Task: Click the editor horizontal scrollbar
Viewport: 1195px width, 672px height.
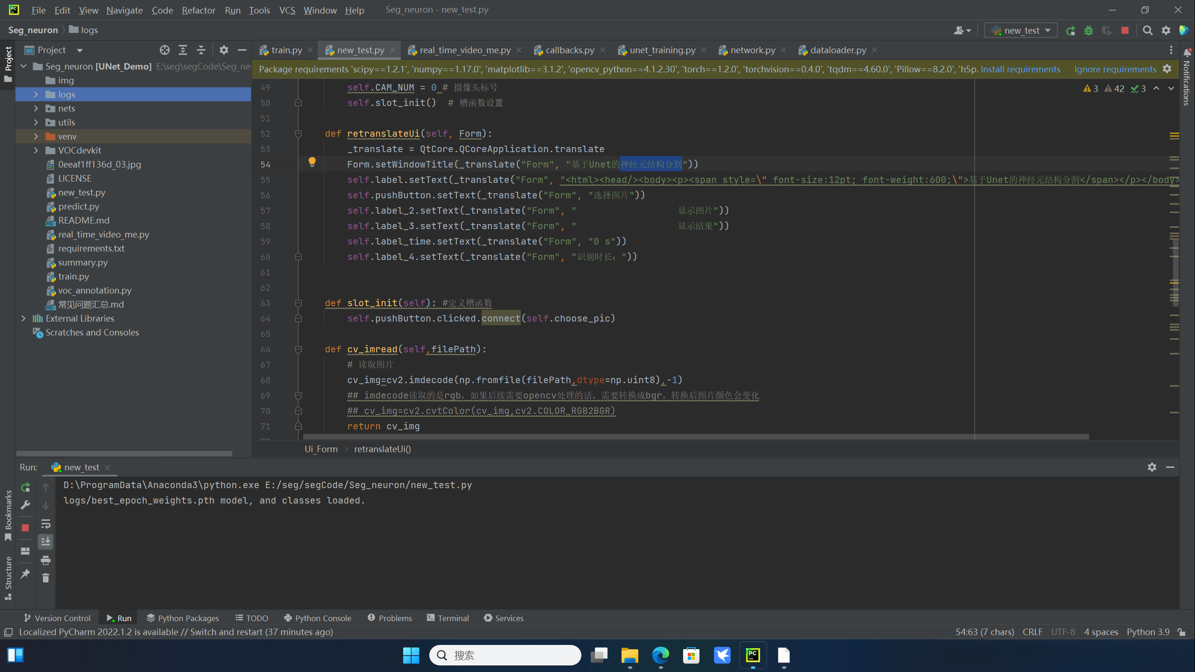Action: point(695,437)
